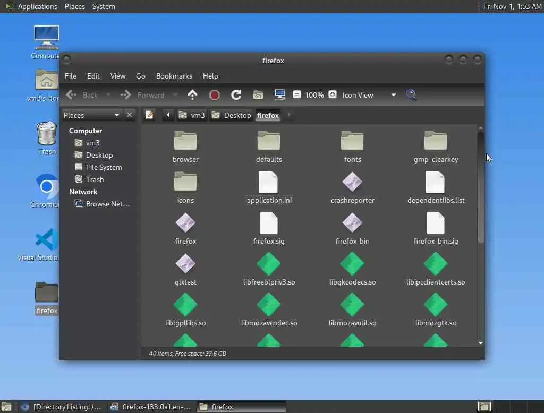Viewport: 544px width, 413px height.
Task: Go to Desktop in path bar
Action: click(231, 115)
